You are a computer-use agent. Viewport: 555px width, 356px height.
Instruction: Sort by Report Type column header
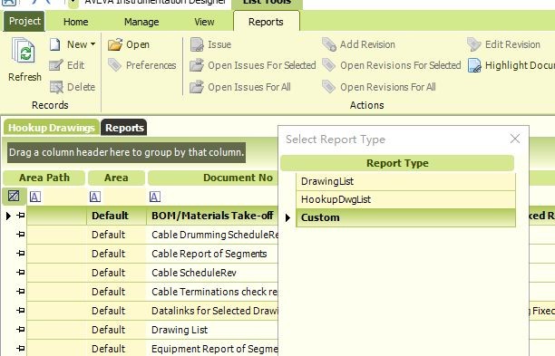tap(397, 163)
